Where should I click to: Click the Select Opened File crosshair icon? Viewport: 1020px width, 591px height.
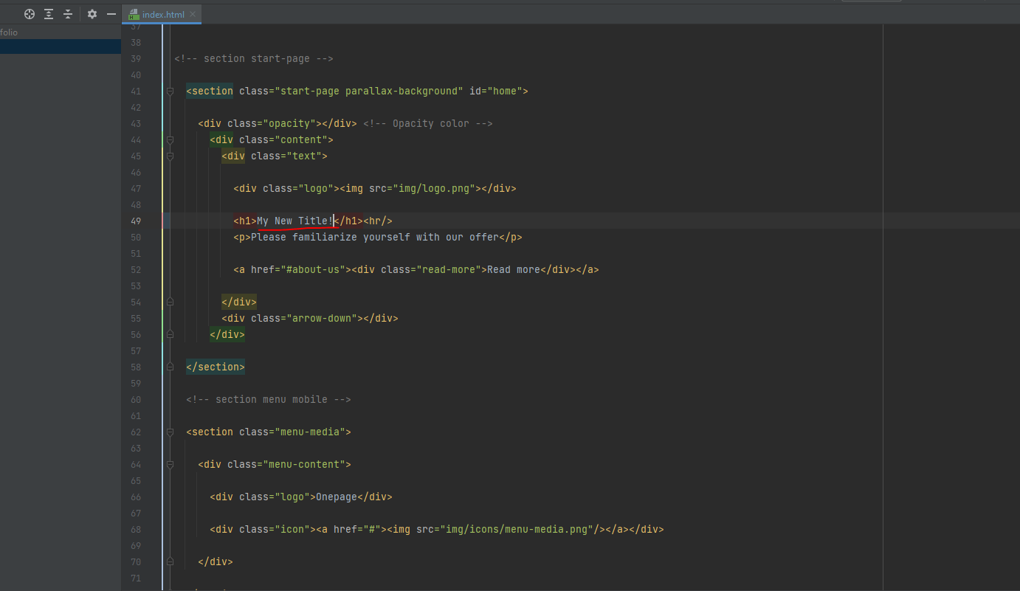pyautogui.click(x=30, y=14)
